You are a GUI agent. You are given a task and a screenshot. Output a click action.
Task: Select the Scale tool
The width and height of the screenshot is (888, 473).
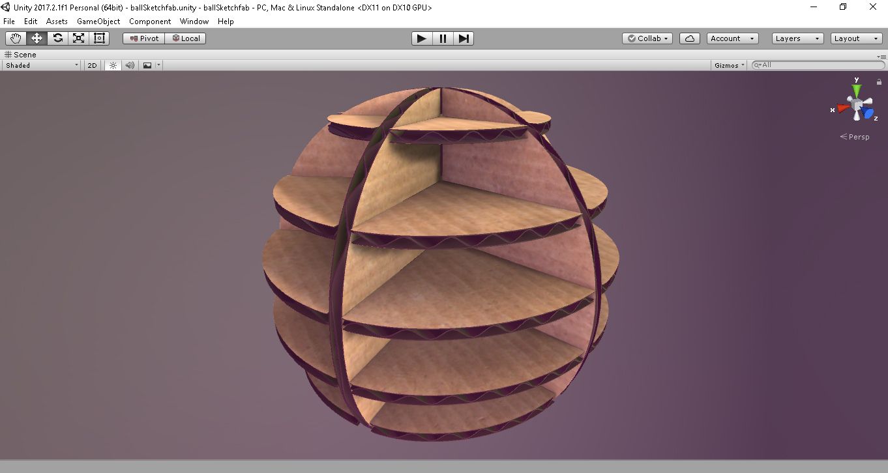point(79,38)
